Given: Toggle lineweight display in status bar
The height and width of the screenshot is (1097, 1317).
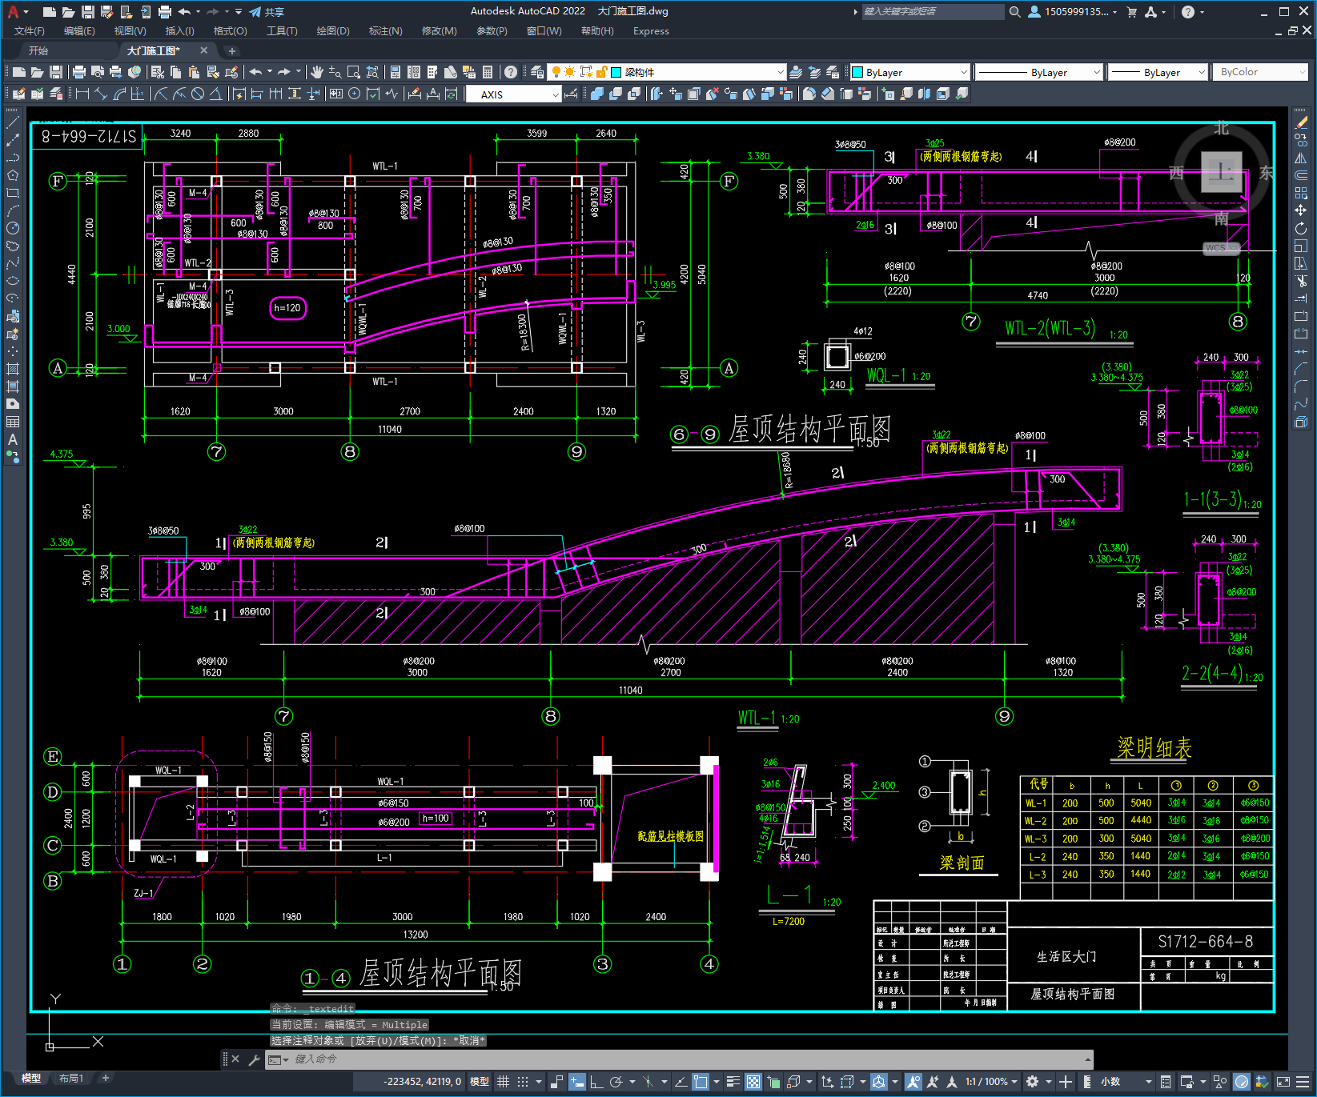Looking at the screenshot, I should pos(733,1082).
